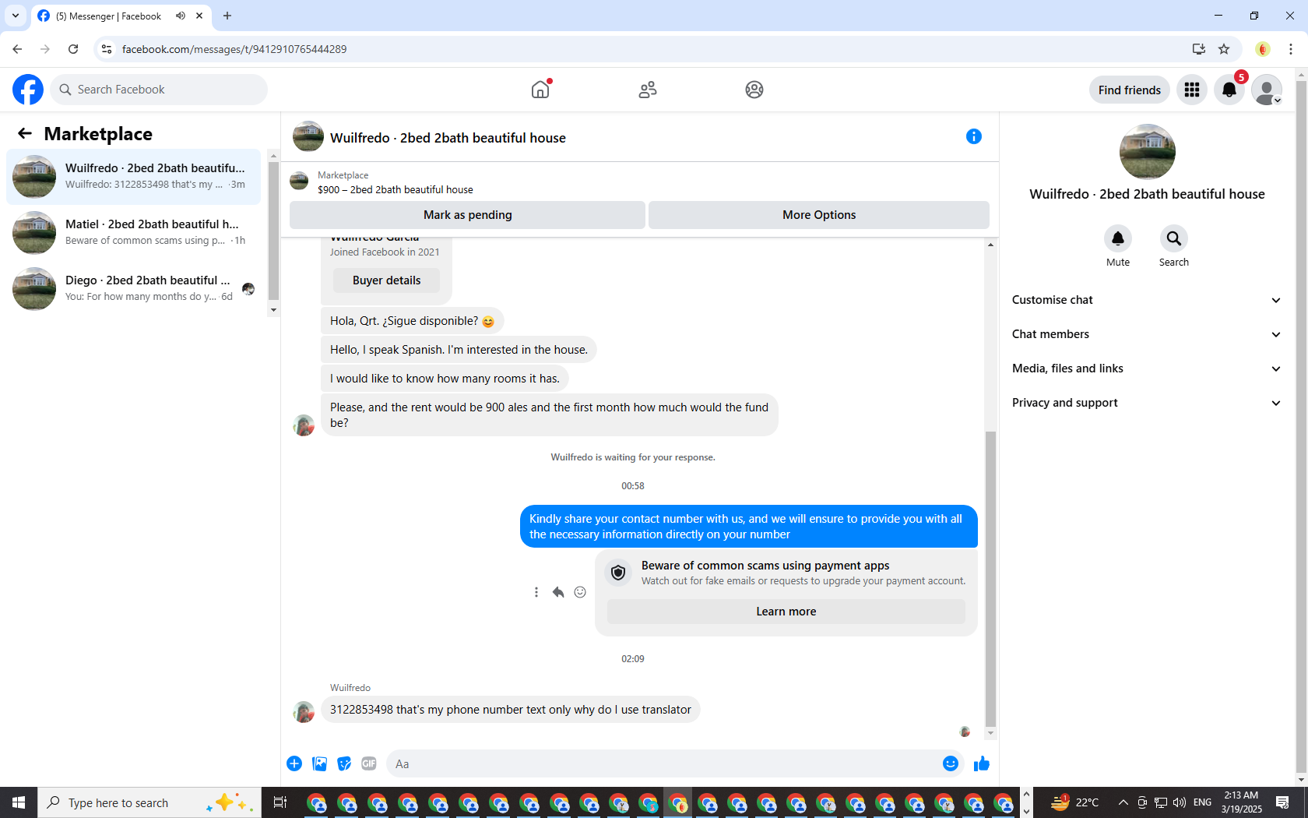Open the conversation information icon

tap(974, 136)
